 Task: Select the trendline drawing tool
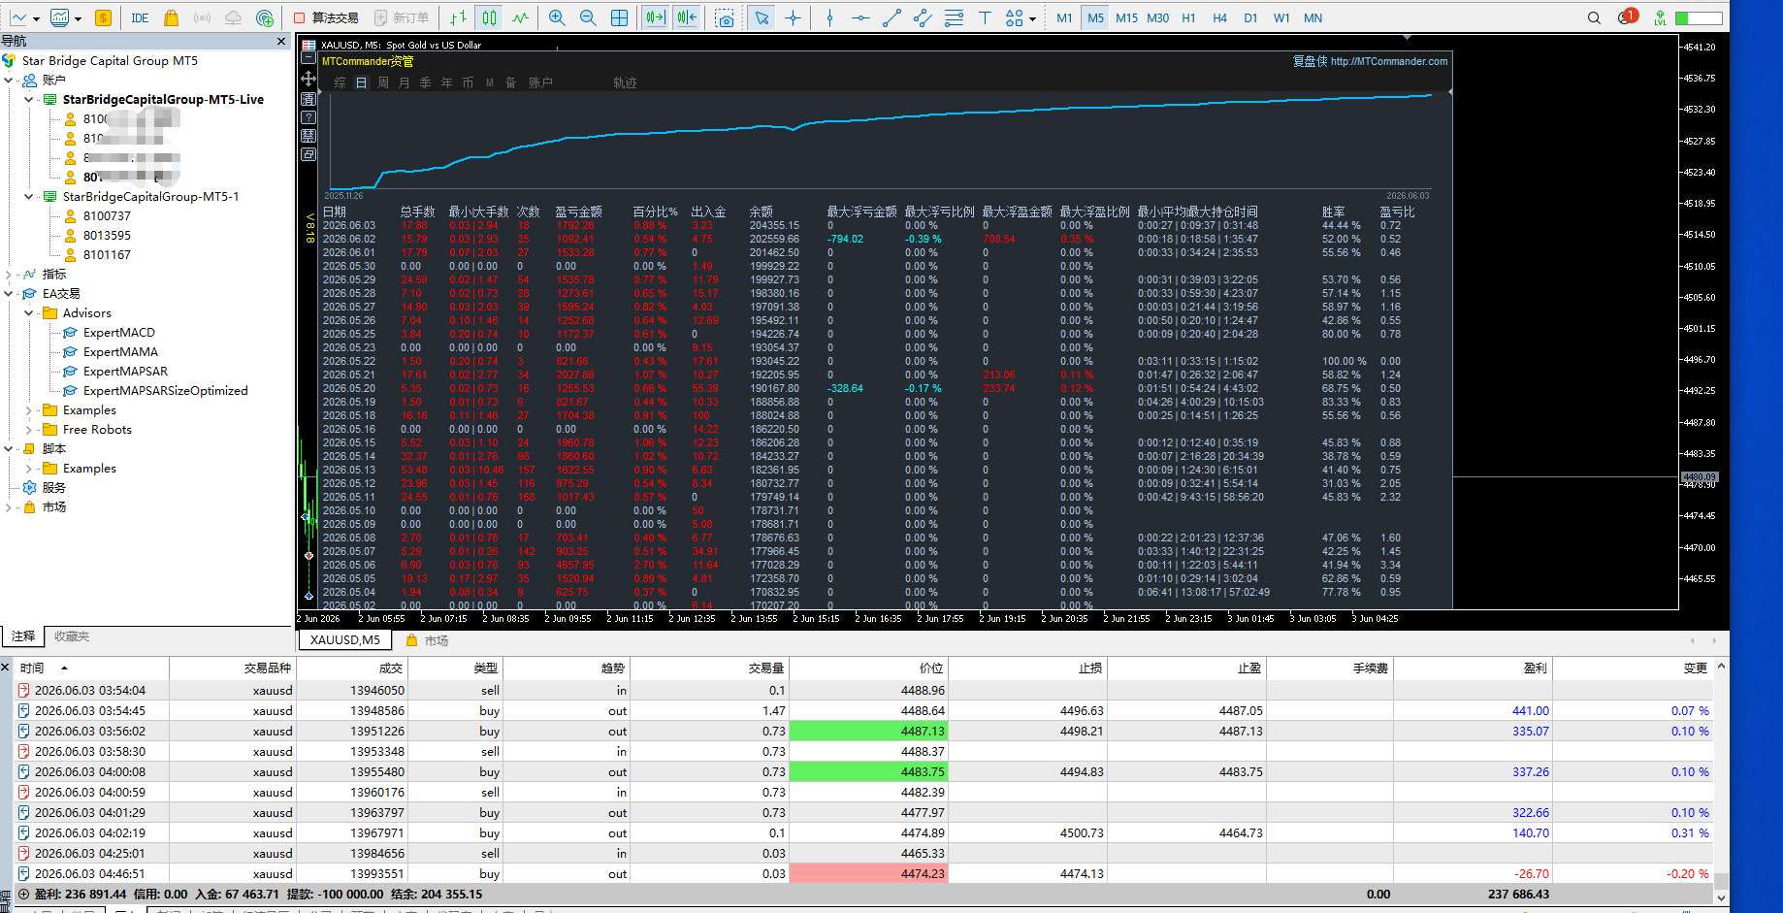click(x=891, y=17)
